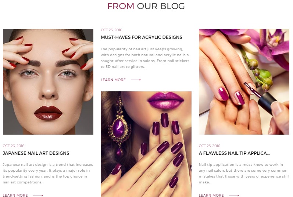
Task: Select the purple lips and nails thumbnail
Action: pos(146,144)
